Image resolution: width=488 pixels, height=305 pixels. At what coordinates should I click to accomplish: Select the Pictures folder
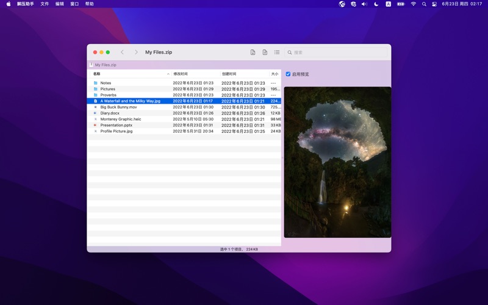(x=184, y=89)
